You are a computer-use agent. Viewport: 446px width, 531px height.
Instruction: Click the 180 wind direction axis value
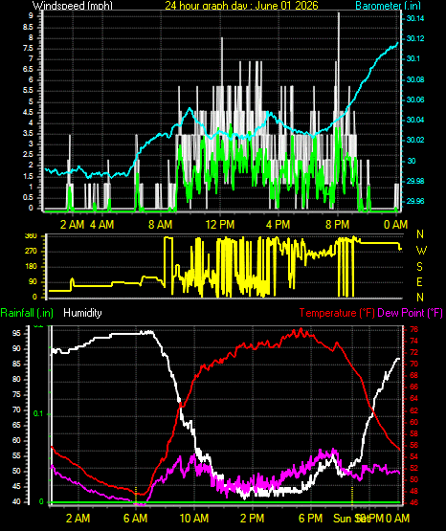31,267
